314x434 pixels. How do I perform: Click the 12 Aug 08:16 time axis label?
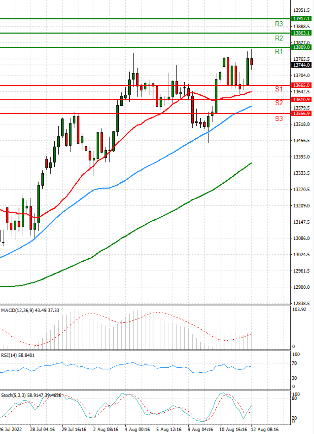tap(264, 429)
